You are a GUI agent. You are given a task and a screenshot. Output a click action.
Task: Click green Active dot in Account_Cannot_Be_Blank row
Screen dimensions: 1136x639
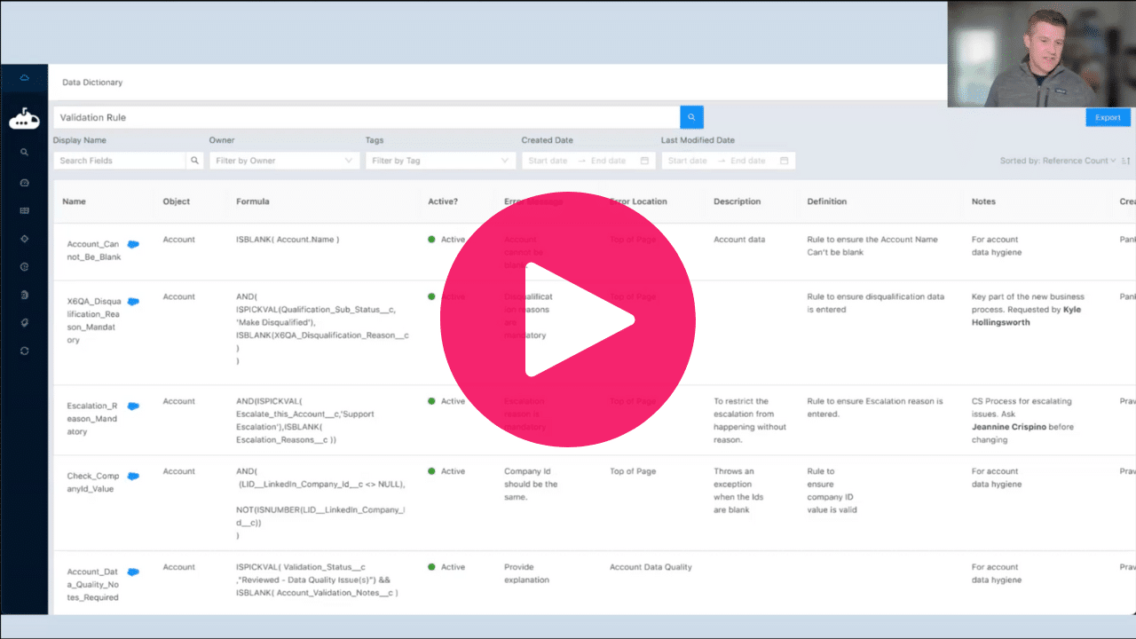[431, 240]
